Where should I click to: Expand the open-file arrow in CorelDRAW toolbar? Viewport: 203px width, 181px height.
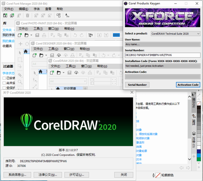63,73
